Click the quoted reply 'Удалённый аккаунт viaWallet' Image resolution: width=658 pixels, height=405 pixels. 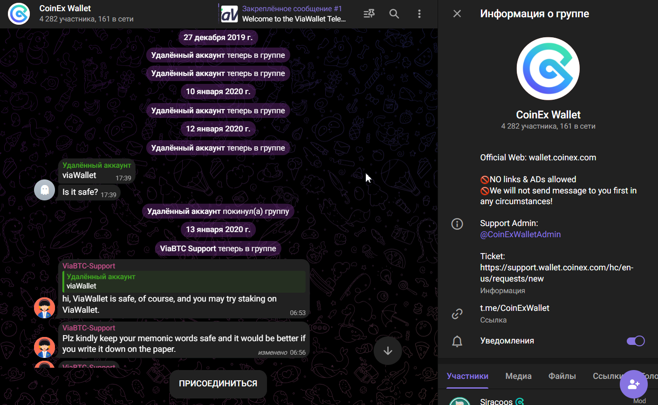click(184, 281)
